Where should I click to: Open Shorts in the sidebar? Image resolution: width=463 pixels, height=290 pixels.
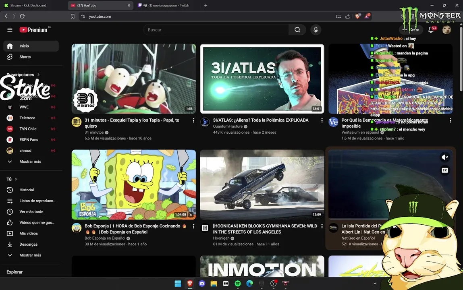tap(31, 57)
